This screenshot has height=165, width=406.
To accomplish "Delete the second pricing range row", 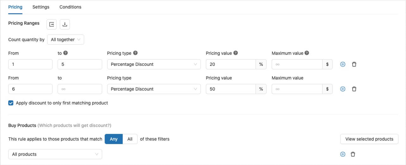I will pos(354,89).
